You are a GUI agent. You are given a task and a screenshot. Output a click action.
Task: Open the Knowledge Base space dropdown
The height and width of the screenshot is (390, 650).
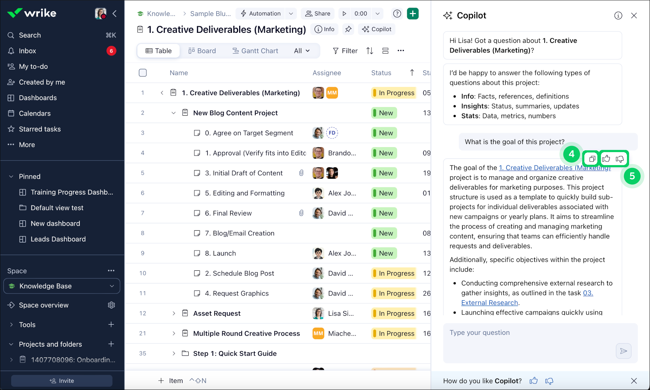112,286
